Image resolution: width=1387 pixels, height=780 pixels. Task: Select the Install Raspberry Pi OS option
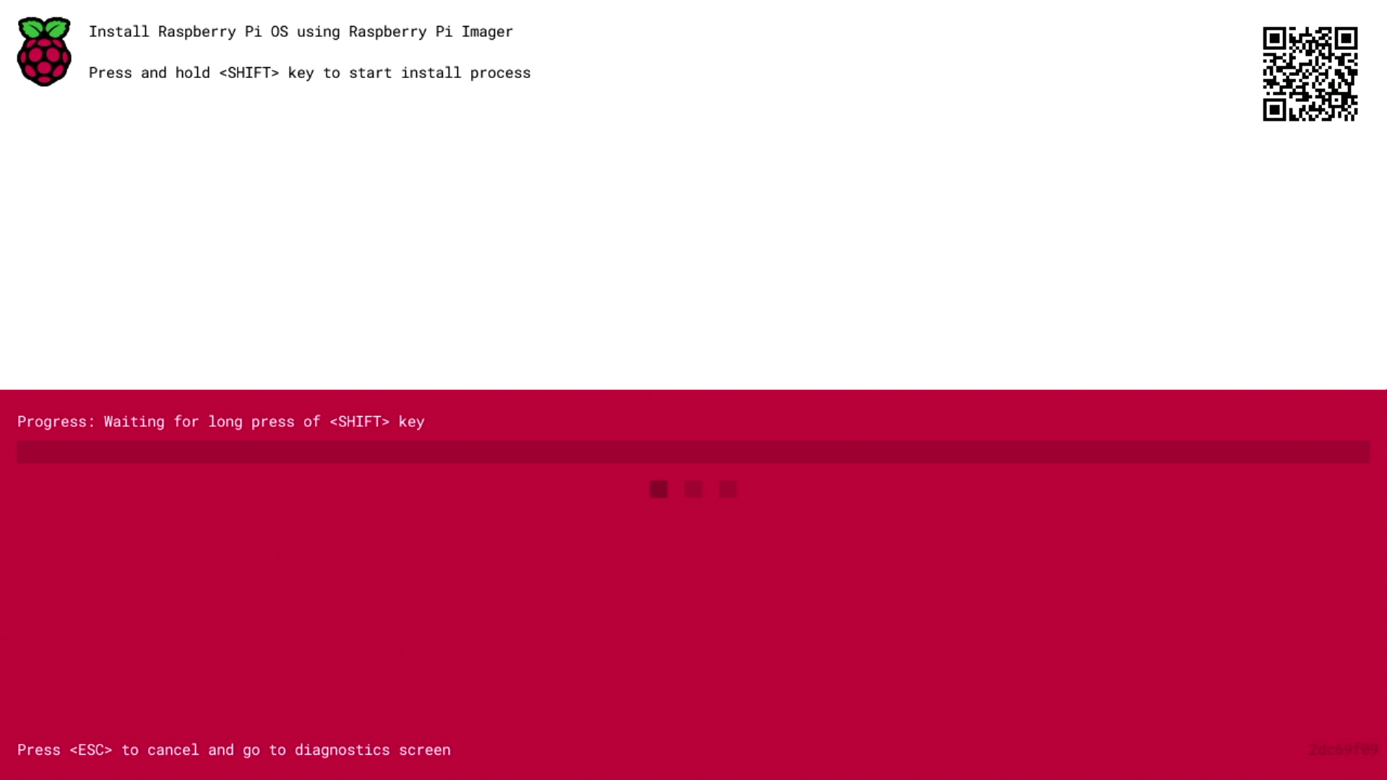(x=301, y=30)
